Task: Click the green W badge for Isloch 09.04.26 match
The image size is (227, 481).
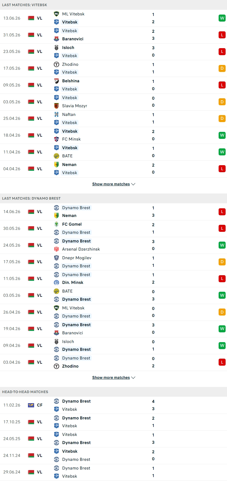Action: pyautogui.click(x=222, y=345)
